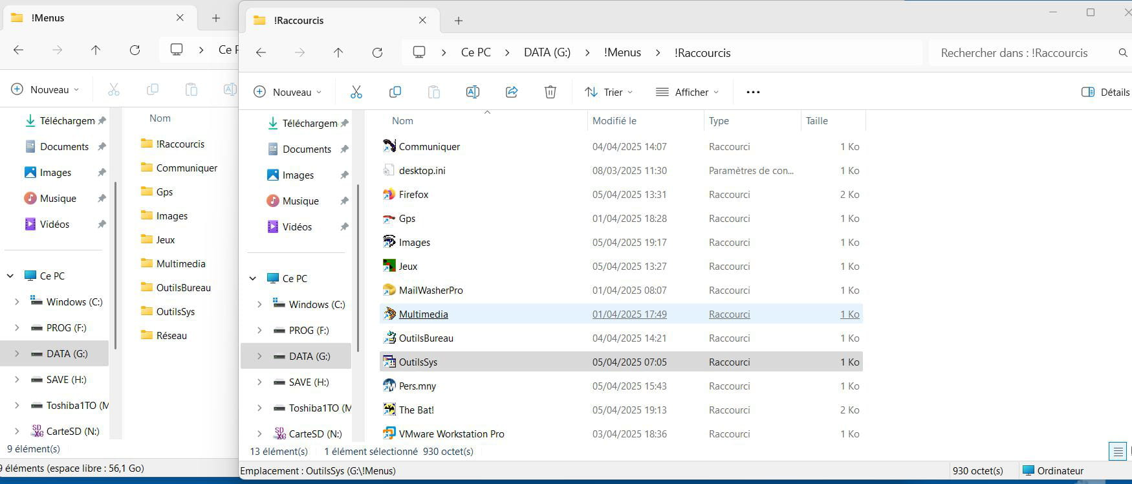
Task: Open the Nouveau dropdown in !Raccourcis window
Action: pos(287,92)
